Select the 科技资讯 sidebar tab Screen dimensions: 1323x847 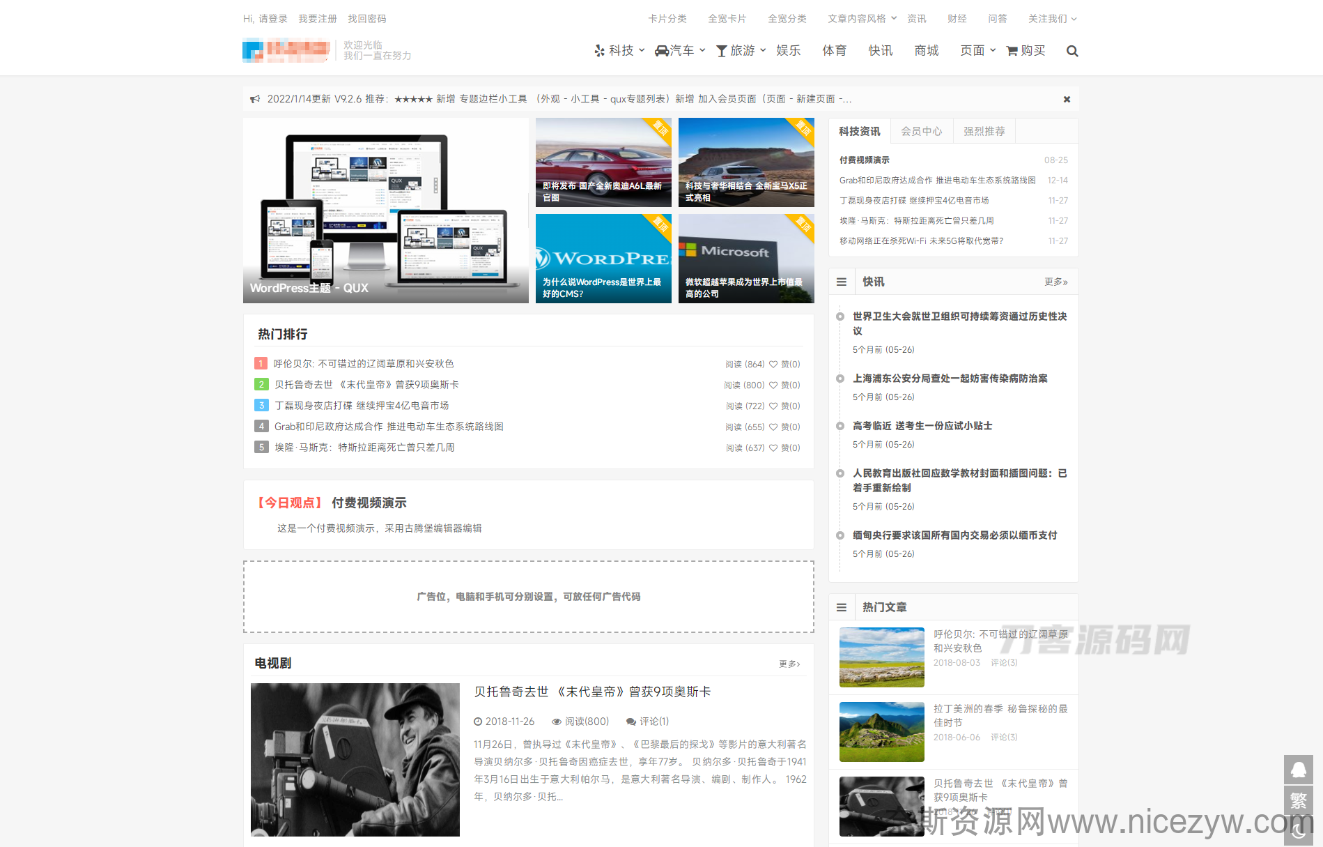pos(859,132)
